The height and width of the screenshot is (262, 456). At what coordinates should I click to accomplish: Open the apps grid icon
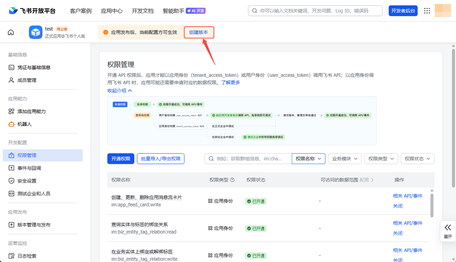[427, 11]
